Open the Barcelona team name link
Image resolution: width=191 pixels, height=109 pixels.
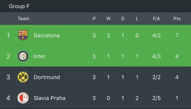(47, 36)
